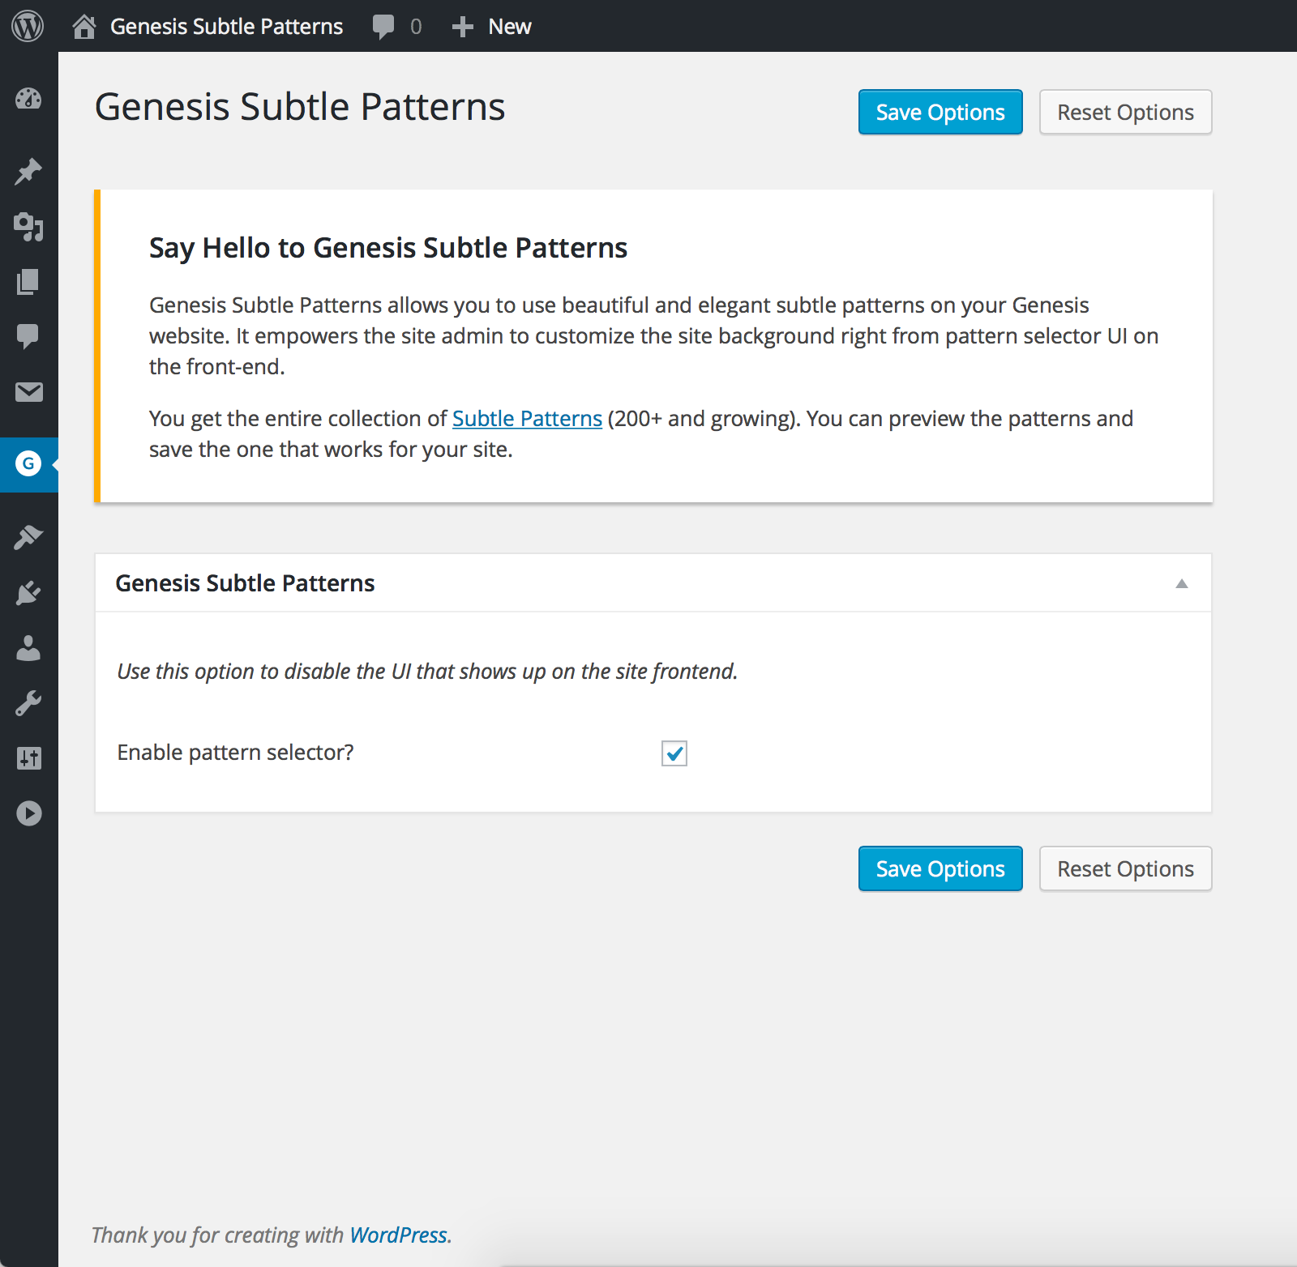Screen dimensions: 1297x1267
Task: Open Appearance paintbrush icon in sidebar
Action: point(28,537)
